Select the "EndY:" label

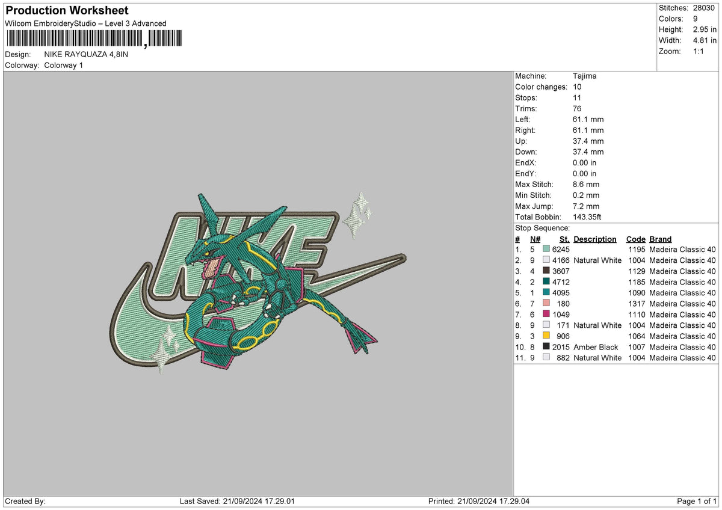coord(526,174)
